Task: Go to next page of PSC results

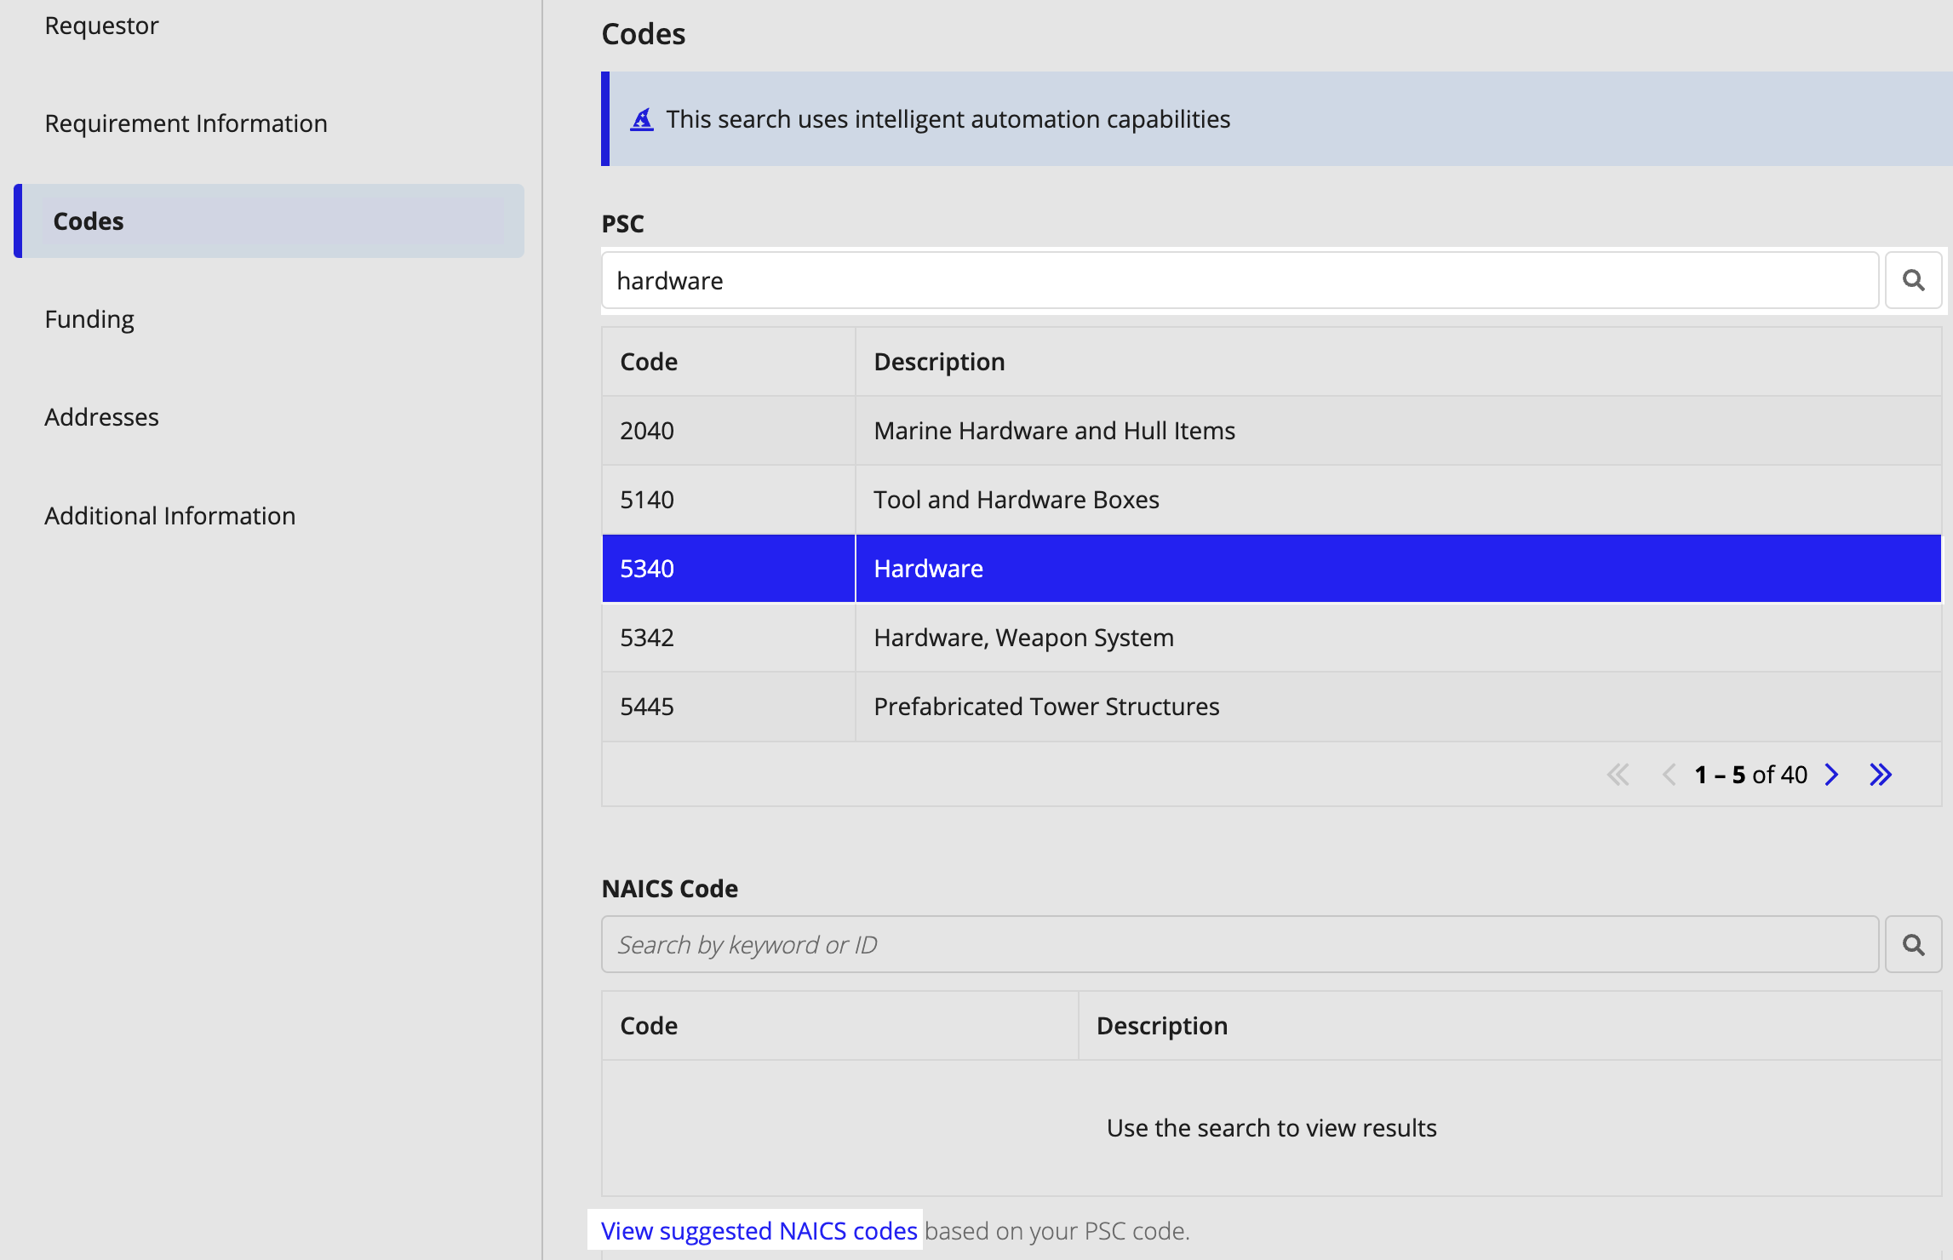Action: [x=1832, y=775]
